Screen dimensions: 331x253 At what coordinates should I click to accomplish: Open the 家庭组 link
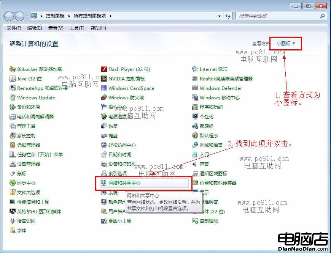207,126
